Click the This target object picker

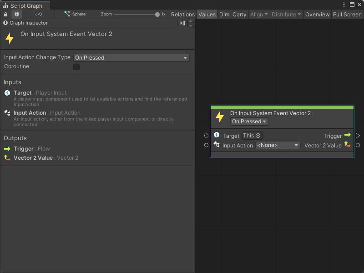pyautogui.click(x=253, y=135)
